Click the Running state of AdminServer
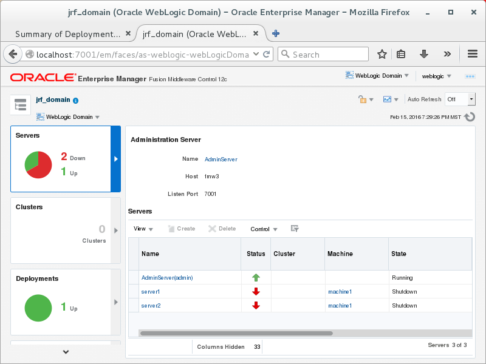The height and width of the screenshot is (364, 486). (x=402, y=278)
